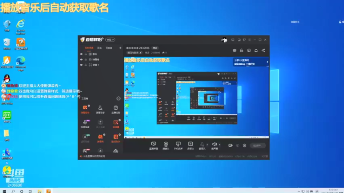Image resolution: width=344 pixels, height=193 pixels.
Task: Open the duck-icon tool with purple badge
Action: point(85,124)
